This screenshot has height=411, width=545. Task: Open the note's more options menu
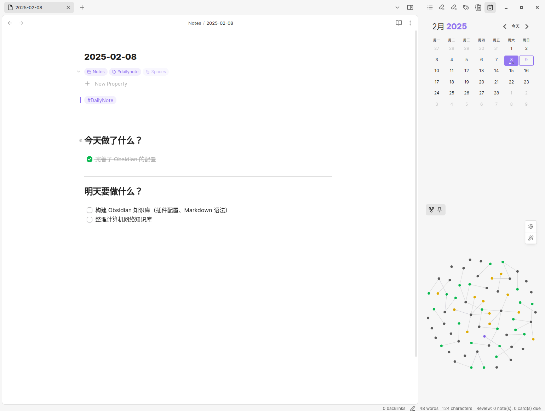(410, 23)
